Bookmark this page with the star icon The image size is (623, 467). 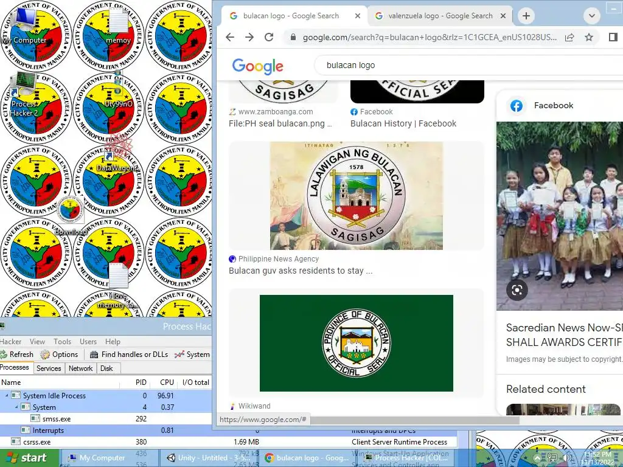[x=589, y=37]
